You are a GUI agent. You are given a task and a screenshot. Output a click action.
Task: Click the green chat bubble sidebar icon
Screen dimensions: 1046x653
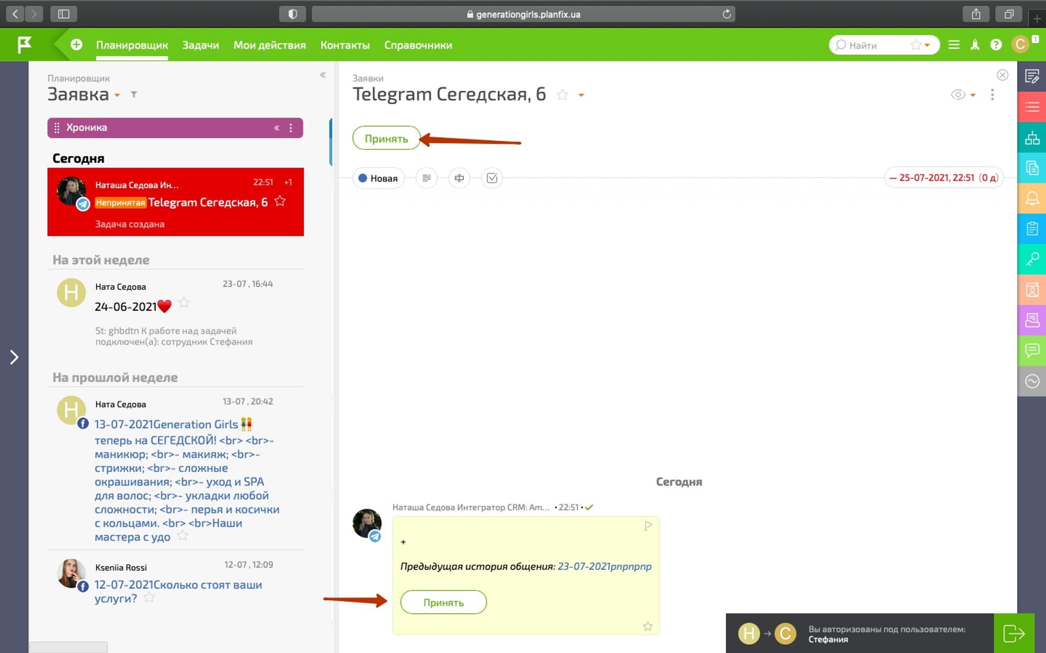[1032, 350]
